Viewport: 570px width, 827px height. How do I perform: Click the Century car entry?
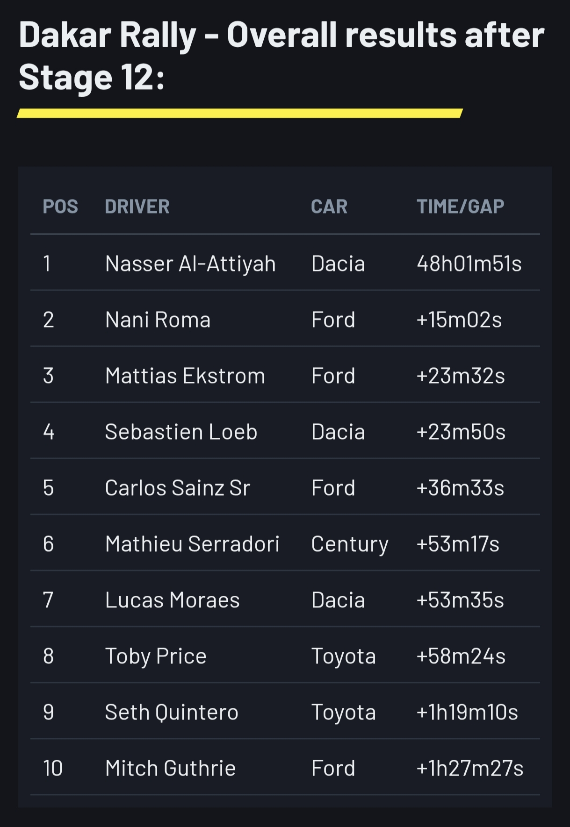pos(350,544)
